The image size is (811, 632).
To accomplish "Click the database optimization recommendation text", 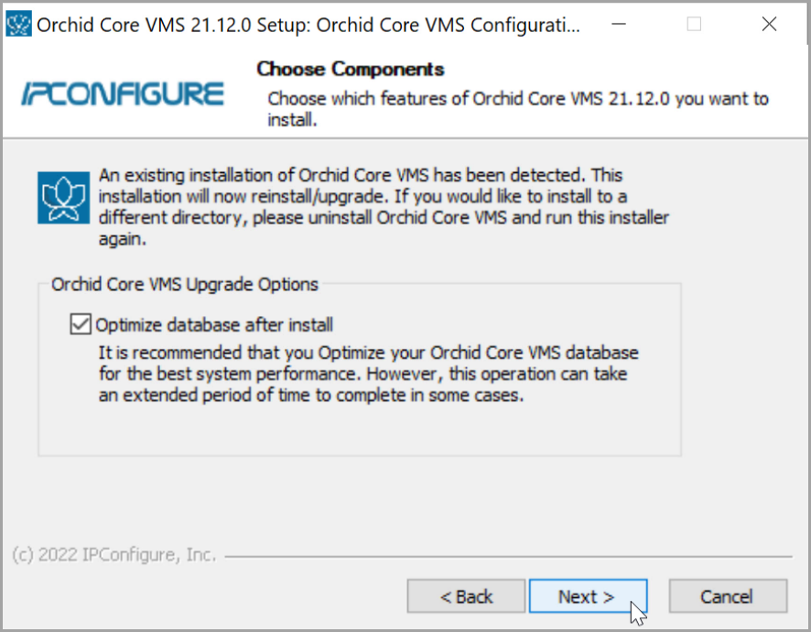I will click(x=368, y=375).
